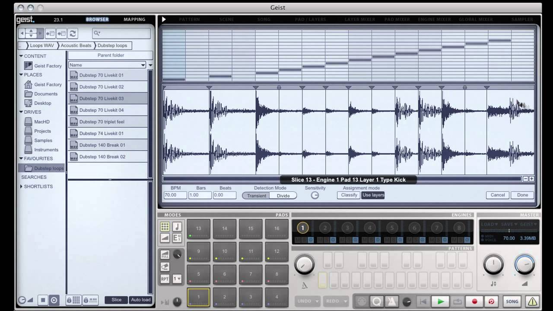
Task: Click the BPM field showing 70.00
Action: point(175,195)
